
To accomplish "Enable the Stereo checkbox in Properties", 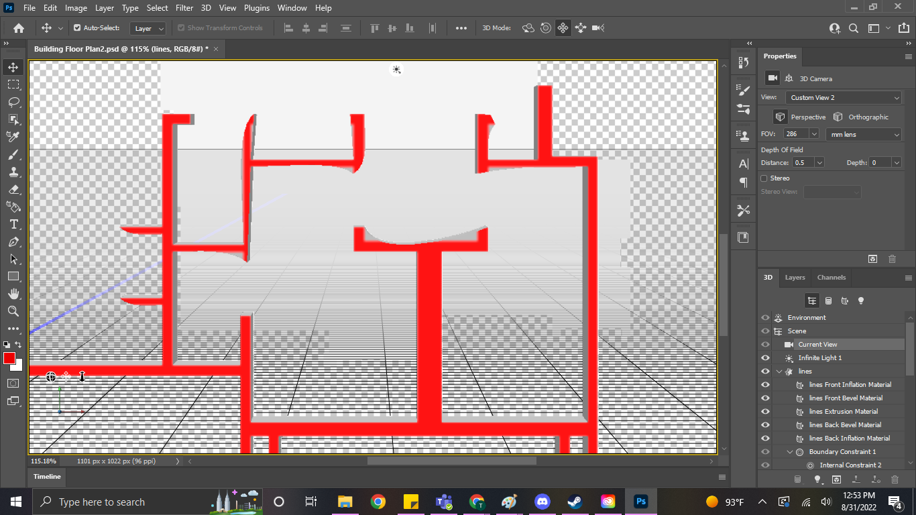I will click(764, 178).
